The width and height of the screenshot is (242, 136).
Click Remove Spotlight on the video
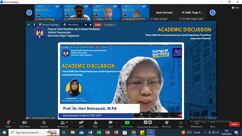coord(49,25)
